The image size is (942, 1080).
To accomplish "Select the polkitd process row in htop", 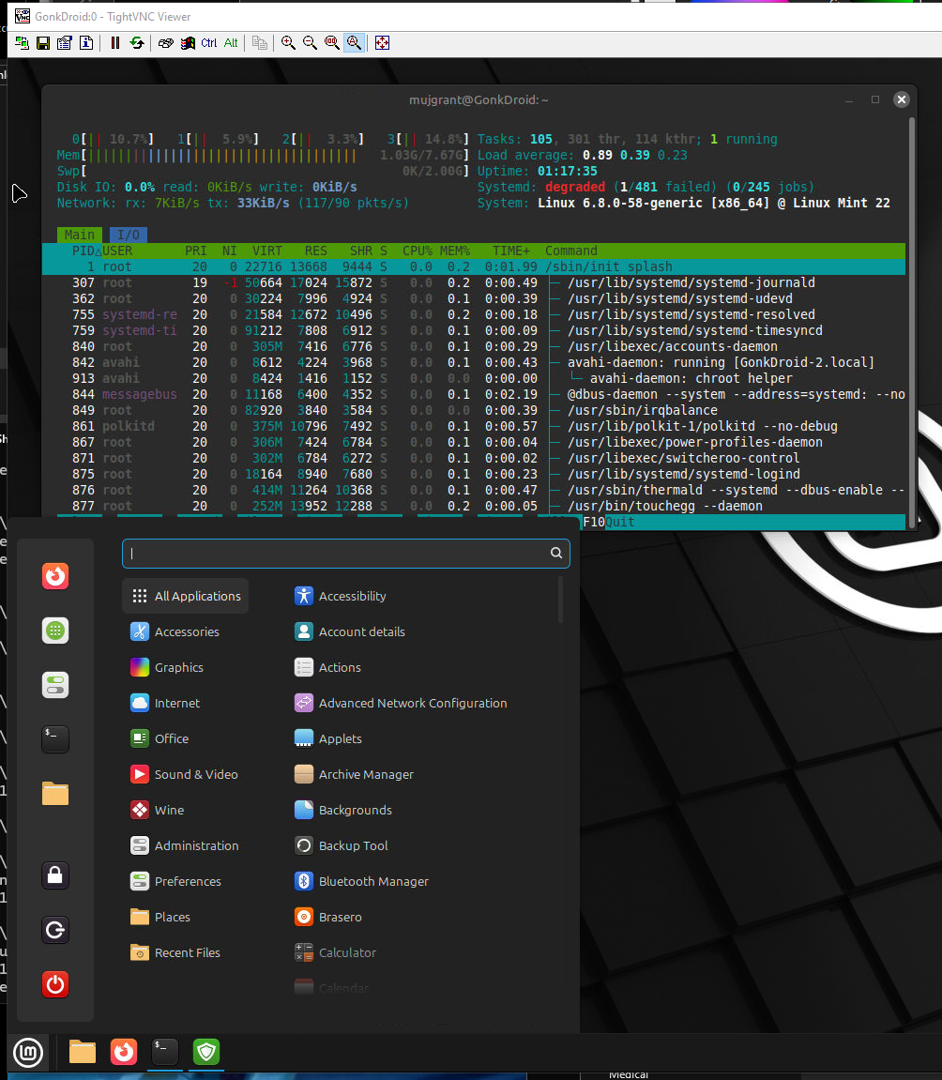I will (x=474, y=426).
